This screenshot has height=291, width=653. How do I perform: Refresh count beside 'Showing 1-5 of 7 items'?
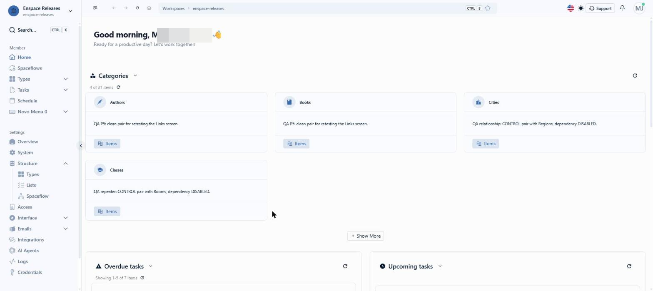point(142,278)
